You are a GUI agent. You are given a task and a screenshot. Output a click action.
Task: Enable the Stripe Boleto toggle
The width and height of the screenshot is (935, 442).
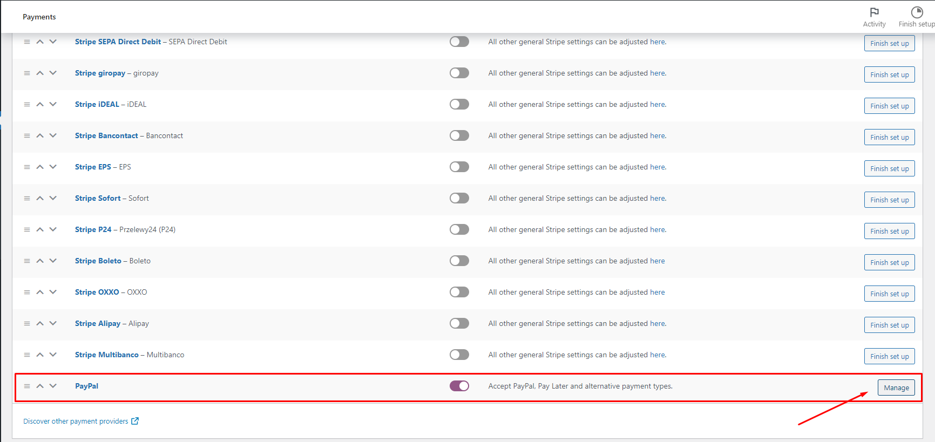(459, 261)
